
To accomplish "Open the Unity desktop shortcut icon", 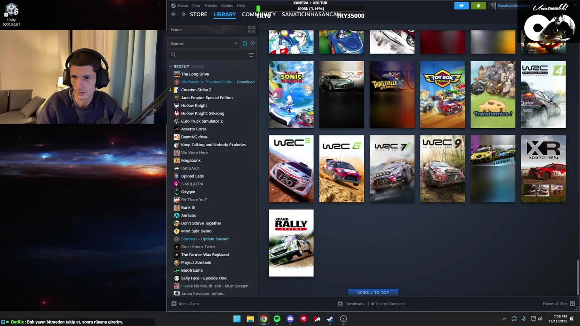I will (11, 14).
